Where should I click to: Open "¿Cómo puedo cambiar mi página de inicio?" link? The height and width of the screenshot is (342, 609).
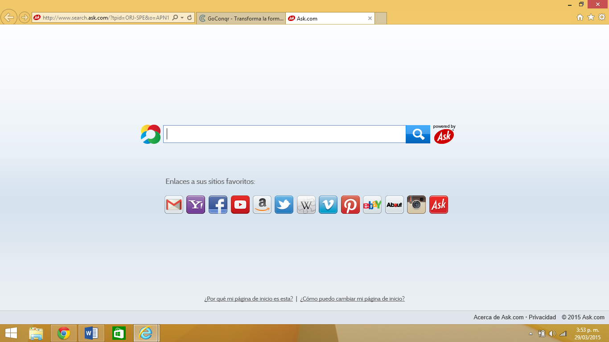(352, 299)
